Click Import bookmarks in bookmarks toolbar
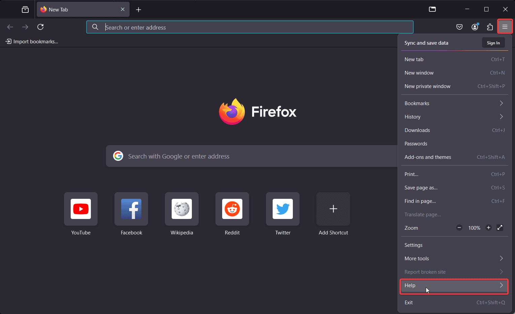Viewport: 515px width, 314px height. (32, 42)
